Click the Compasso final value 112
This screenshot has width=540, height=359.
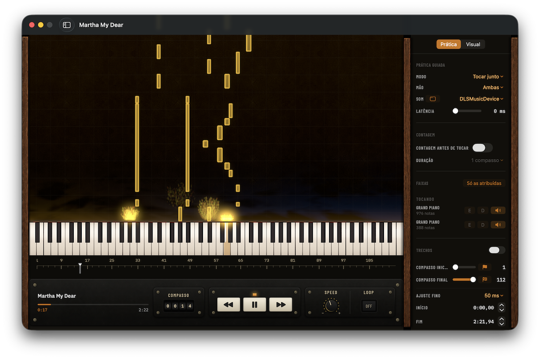click(x=501, y=280)
